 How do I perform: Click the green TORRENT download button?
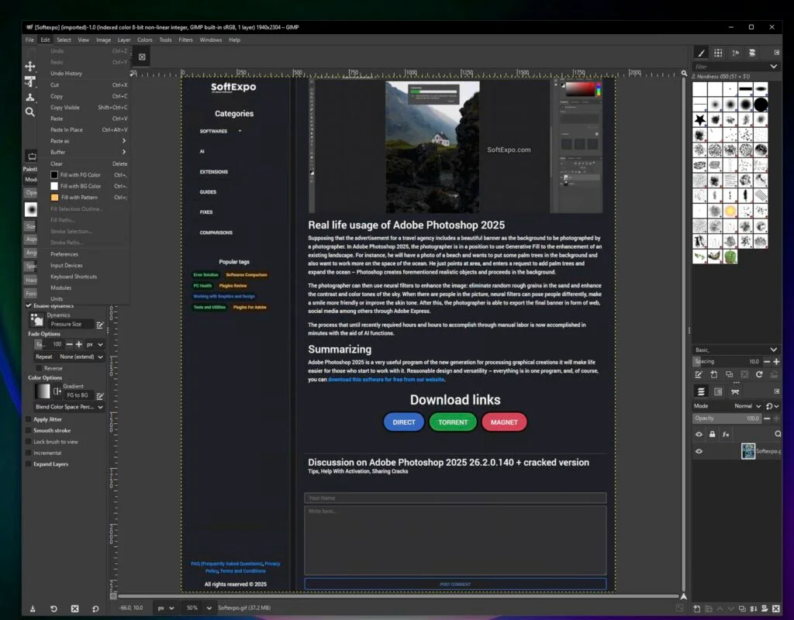click(452, 422)
